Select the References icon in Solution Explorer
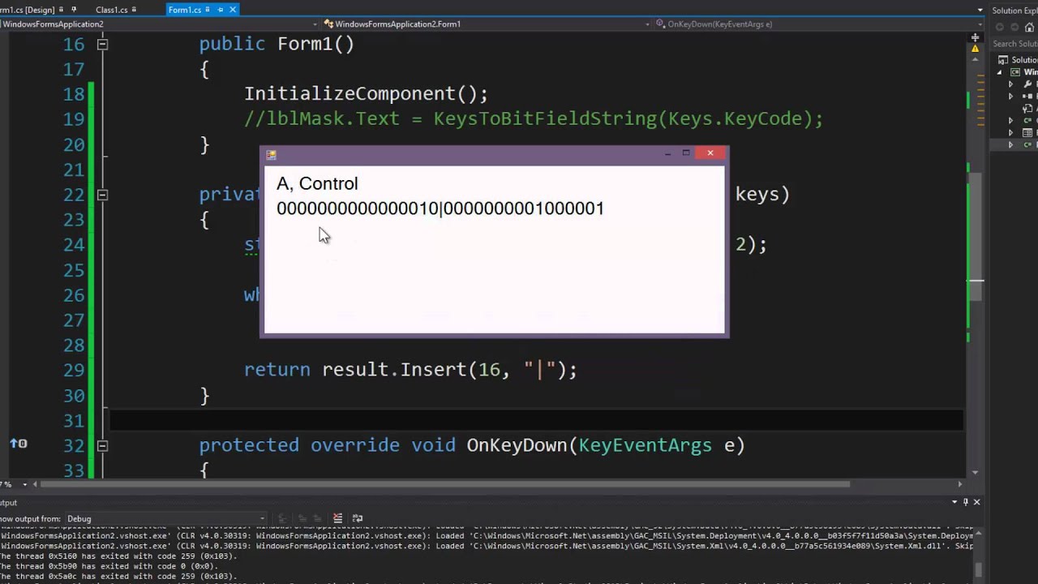 point(1028,97)
